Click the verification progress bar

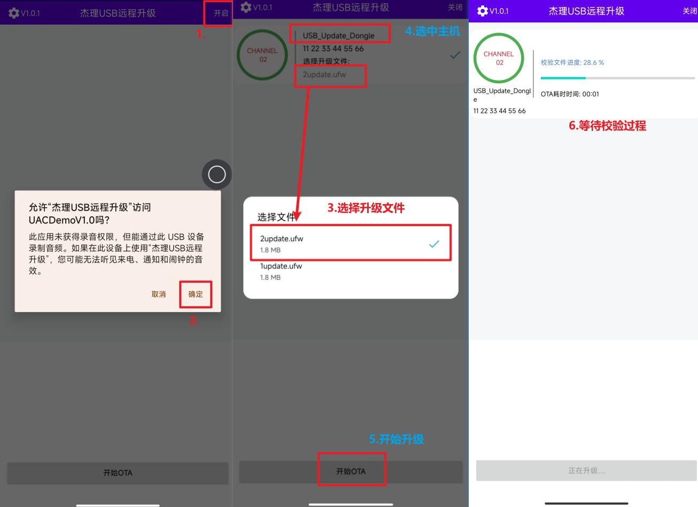point(618,78)
